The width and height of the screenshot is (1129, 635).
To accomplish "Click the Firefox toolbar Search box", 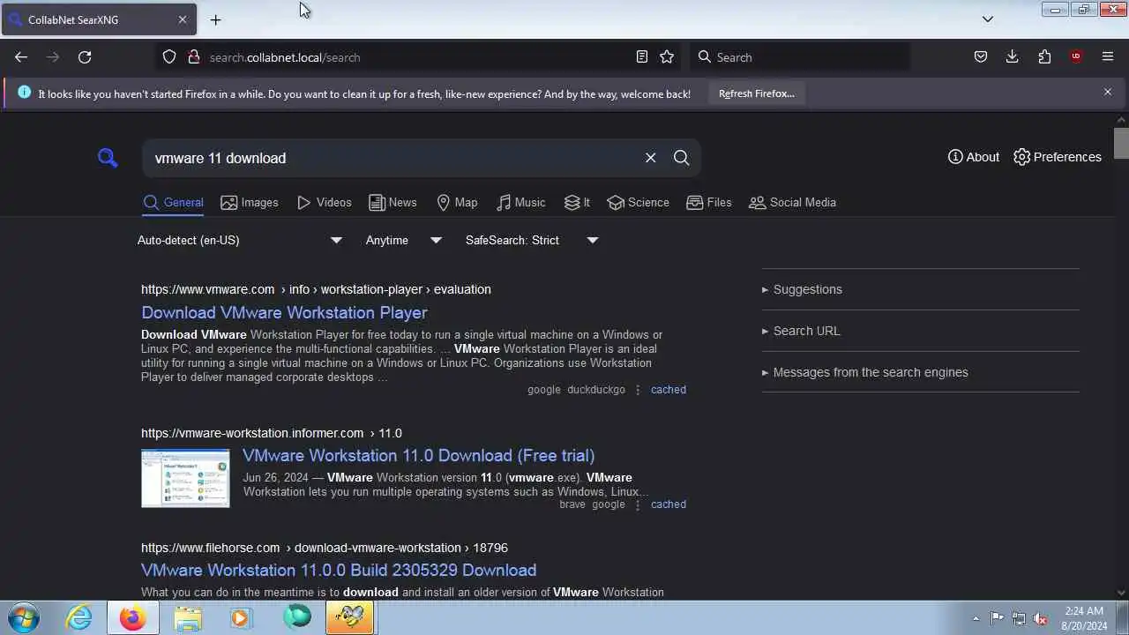I will click(x=801, y=57).
